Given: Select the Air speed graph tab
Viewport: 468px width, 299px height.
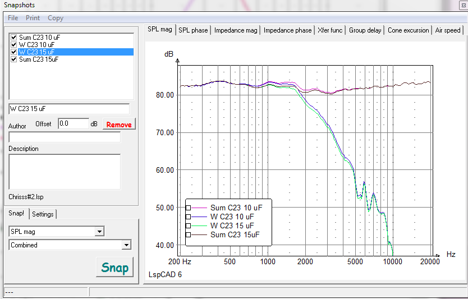Looking at the screenshot, I should [x=448, y=30].
